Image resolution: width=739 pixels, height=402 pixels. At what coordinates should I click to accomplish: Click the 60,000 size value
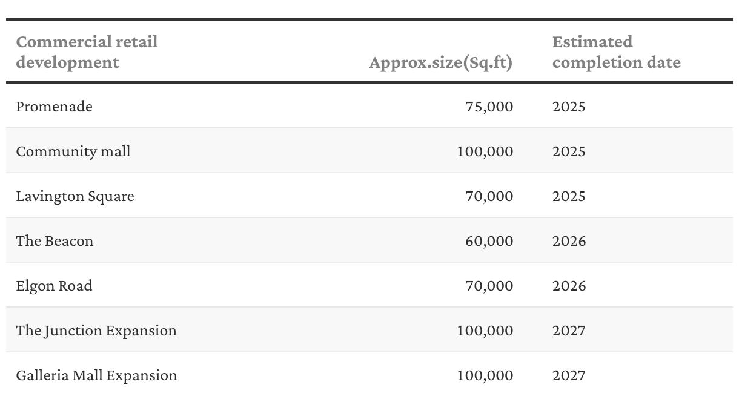489,241
